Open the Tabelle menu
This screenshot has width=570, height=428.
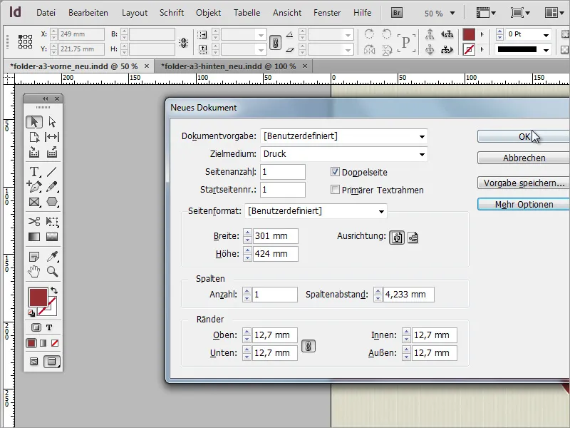(x=247, y=13)
